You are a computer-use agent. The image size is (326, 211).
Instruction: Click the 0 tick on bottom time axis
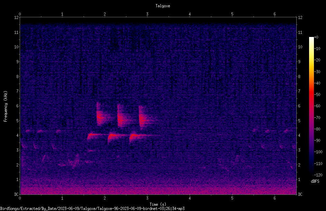pyautogui.click(x=20, y=198)
